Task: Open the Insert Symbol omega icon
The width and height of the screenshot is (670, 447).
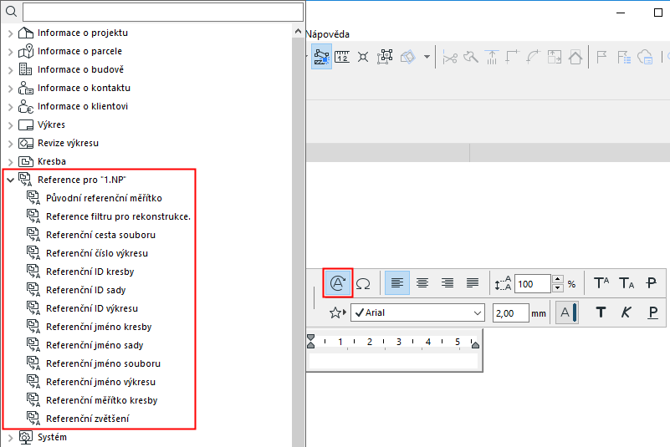Action: pos(363,283)
